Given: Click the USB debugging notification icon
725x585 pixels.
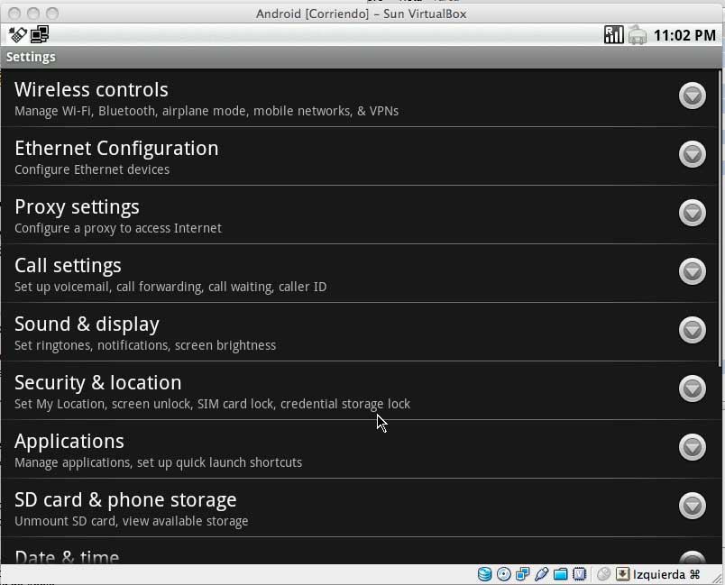Looking at the screenshot, I should coord(17,34).
